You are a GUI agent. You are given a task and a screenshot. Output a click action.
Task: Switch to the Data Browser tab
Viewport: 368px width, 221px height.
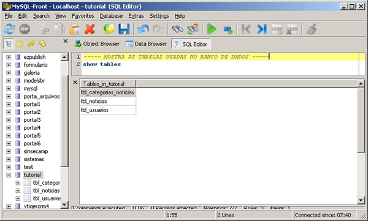[x=146, y=44]
